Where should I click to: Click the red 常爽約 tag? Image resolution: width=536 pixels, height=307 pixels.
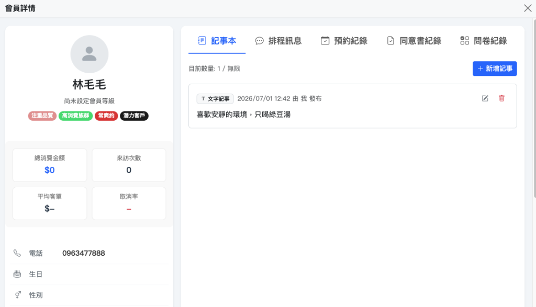click(106, 116)
